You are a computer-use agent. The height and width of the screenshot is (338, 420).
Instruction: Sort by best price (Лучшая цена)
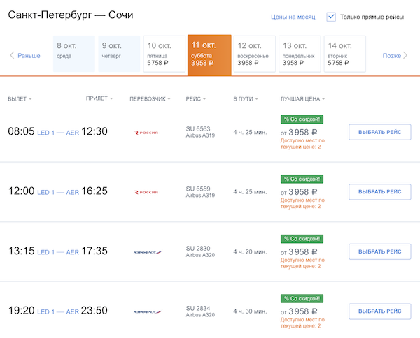[x=302, y=99]
